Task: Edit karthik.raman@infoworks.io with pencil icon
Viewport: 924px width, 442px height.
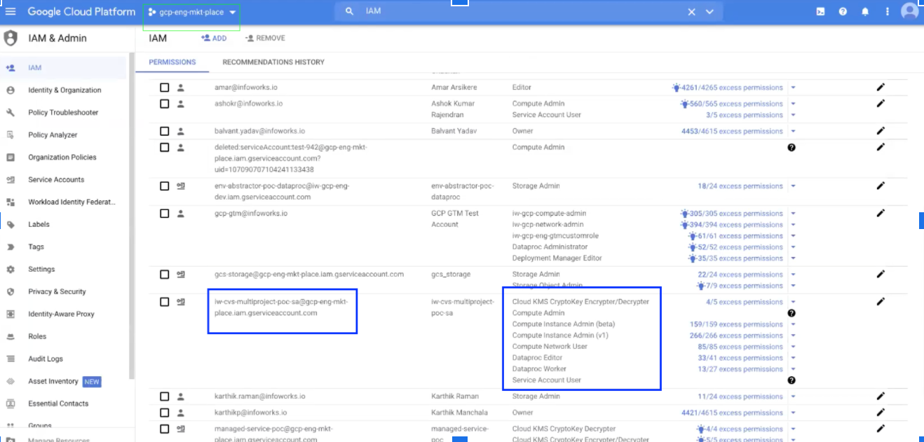Action: pos(881,396)
